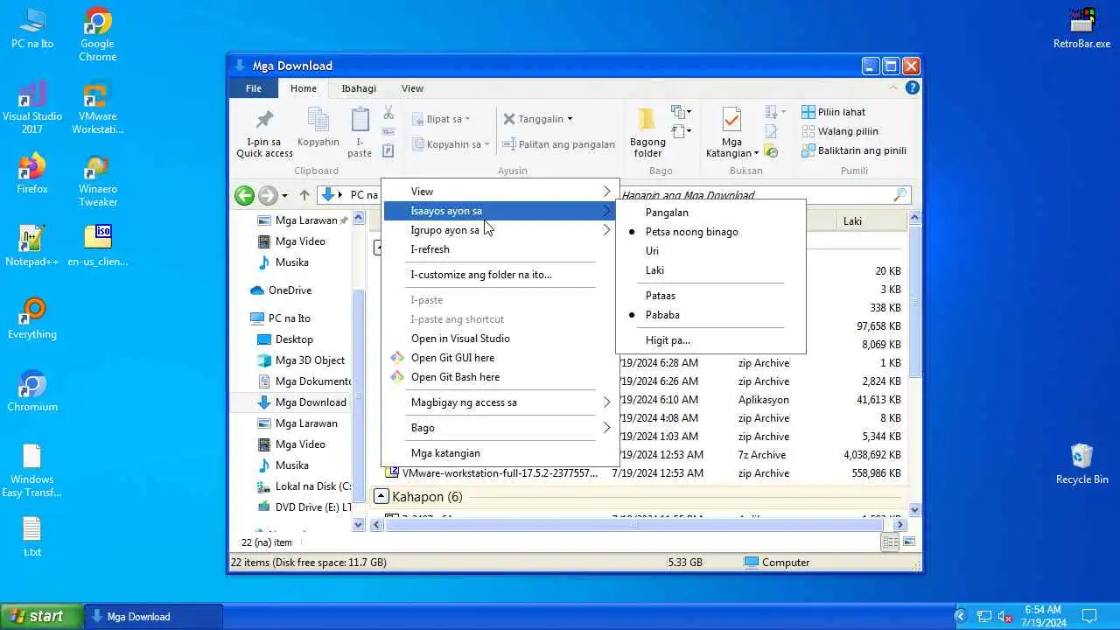Click I-refresh in the context menu
This screenshot has height=630, width=1120.
(500, 249)
